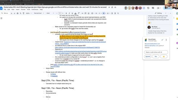Open the Editing mode dropdown

[x=160, y=13]
